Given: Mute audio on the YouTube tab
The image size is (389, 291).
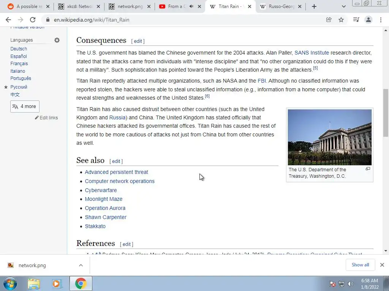Looking at the screenshot, I should (x=191, y=6).
